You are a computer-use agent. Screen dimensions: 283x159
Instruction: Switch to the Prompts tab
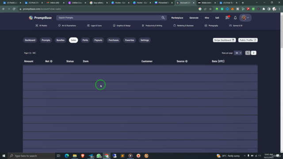pyautogui.click(x=46, y=40)
